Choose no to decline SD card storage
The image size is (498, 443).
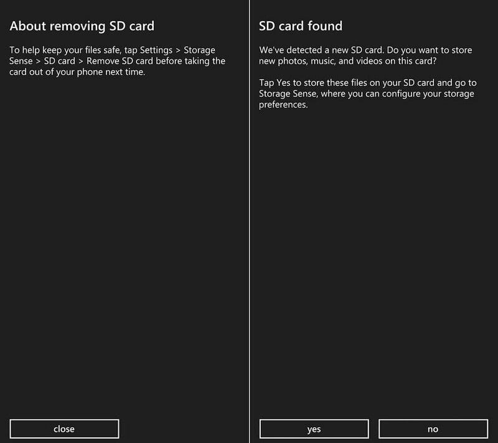(x=433, y=429)
